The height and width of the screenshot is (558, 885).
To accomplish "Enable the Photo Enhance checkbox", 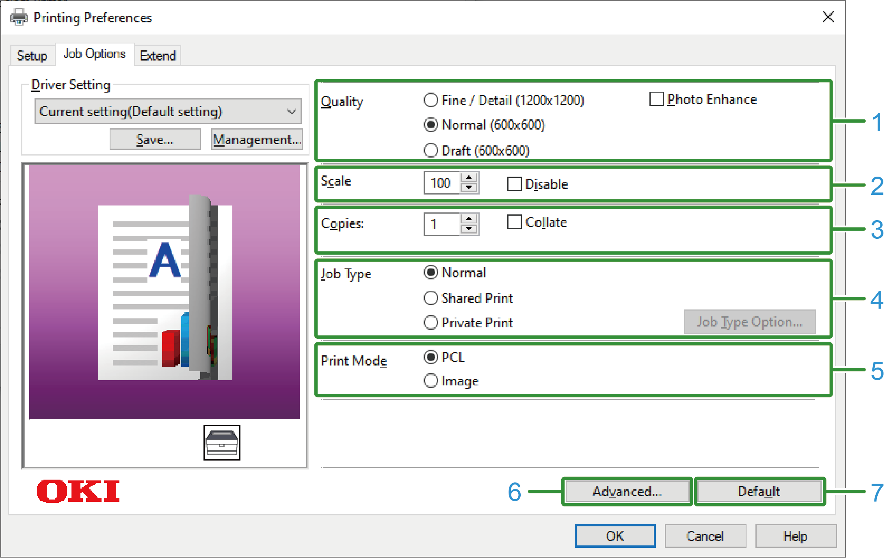I will click(656, 99).
